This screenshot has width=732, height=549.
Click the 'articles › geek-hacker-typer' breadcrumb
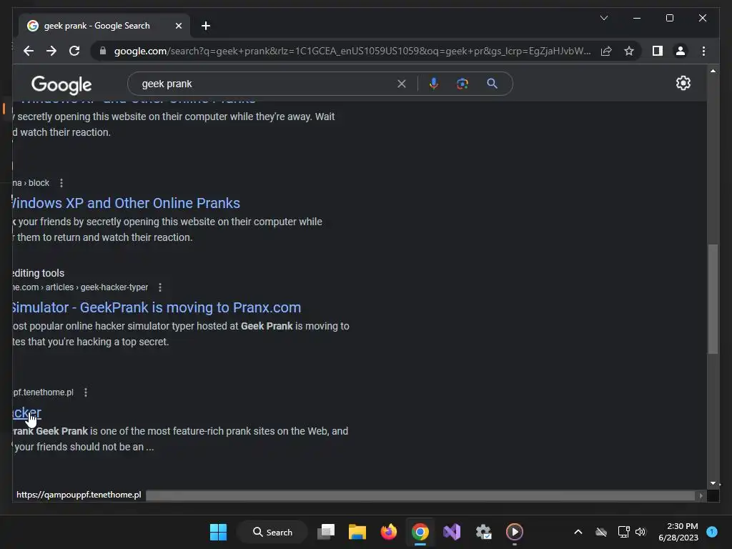pos(97,287)
